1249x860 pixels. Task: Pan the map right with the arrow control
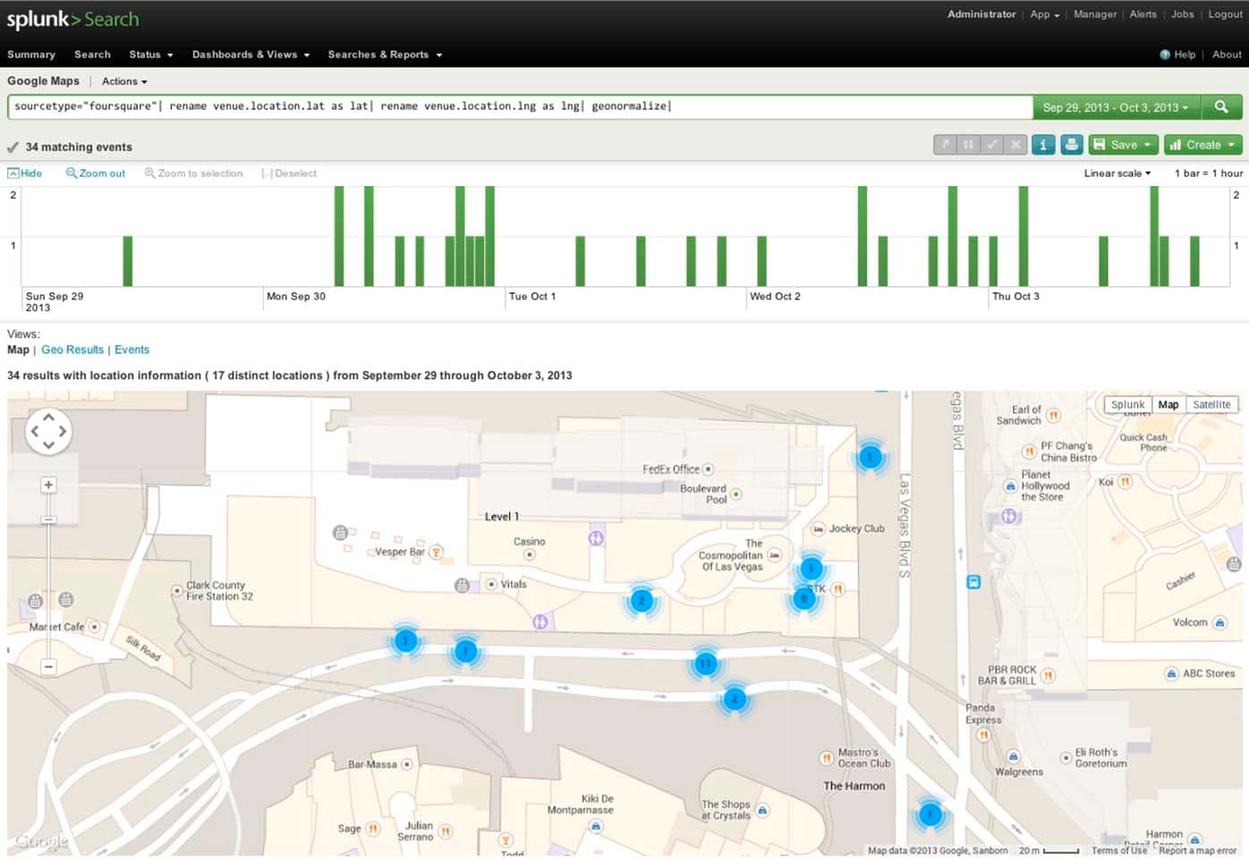pos(62,431)
